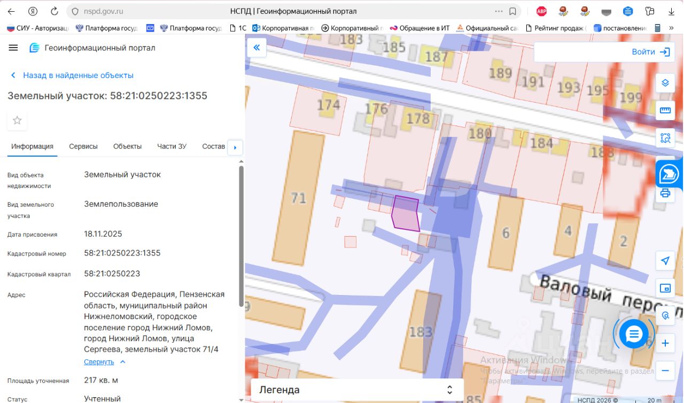Open the browser extensions puzzle icon
The width and height of the screenshot is (684, 403).
(650, 11)
